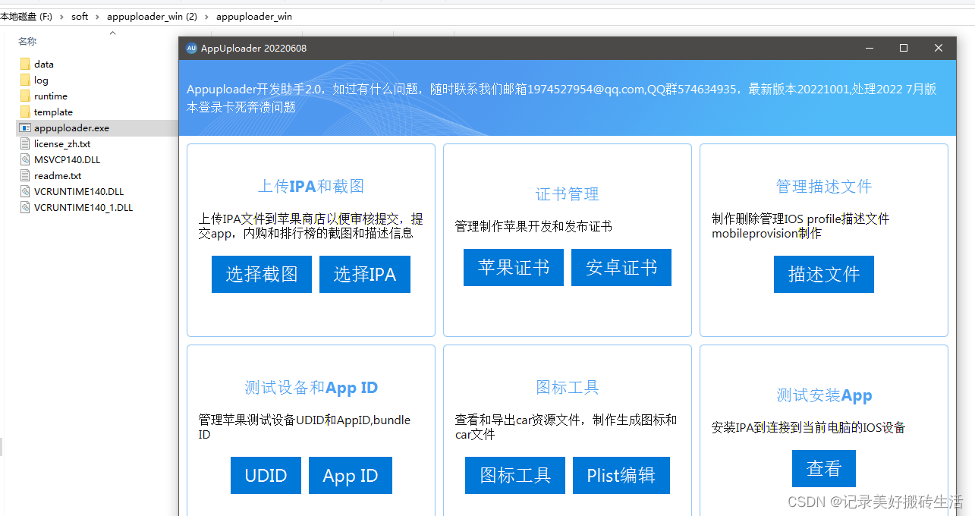
Task: Click the 测试设备和App ID card heading
Action: tap(311, 388)
